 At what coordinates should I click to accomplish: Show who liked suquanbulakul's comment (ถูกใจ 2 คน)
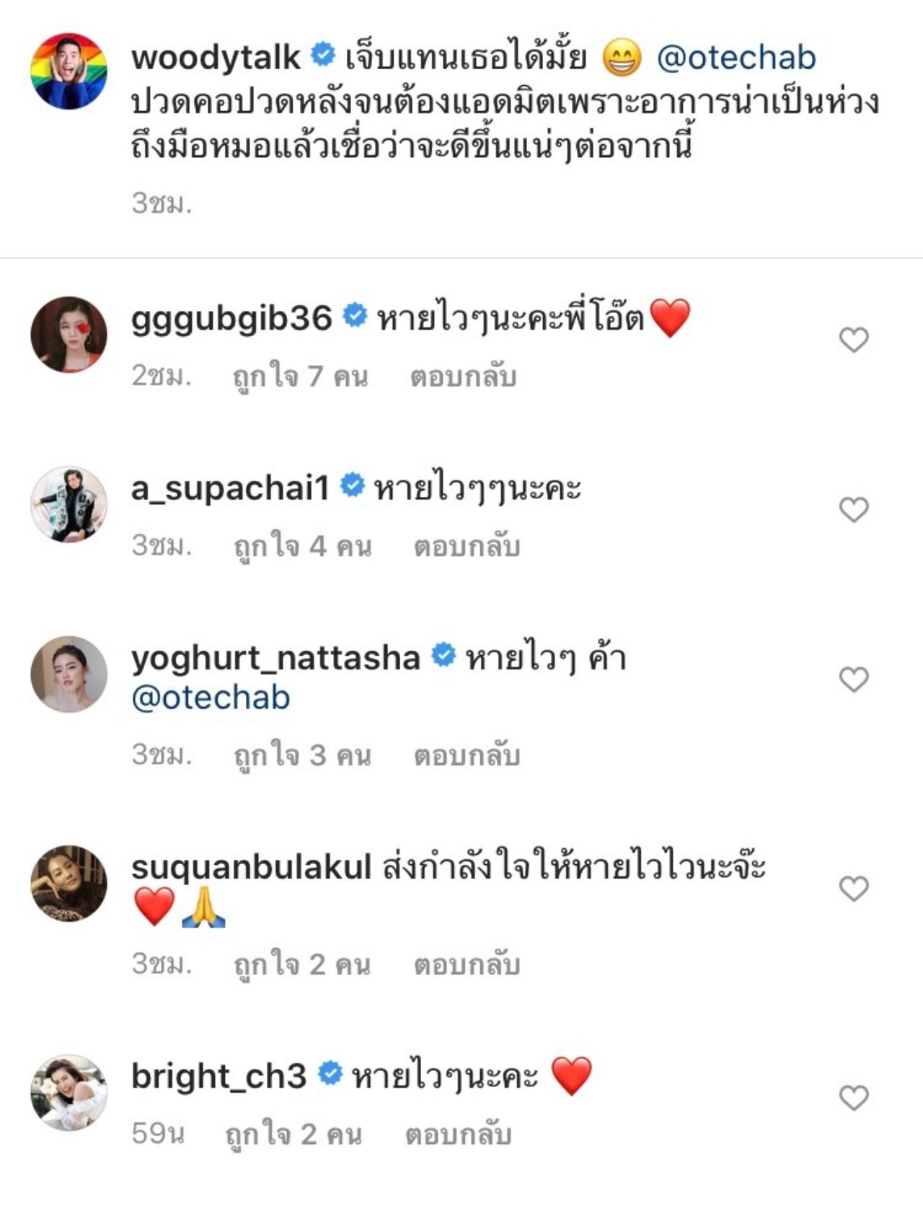302,965
